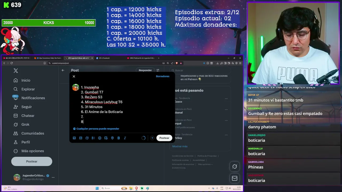Viewport: 342px width, 192px height.
Task: Open Seguir in sidebar
Action: [23, 107]
